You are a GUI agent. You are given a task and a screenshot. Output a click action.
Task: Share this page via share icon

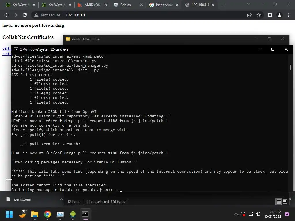[249, 15]
